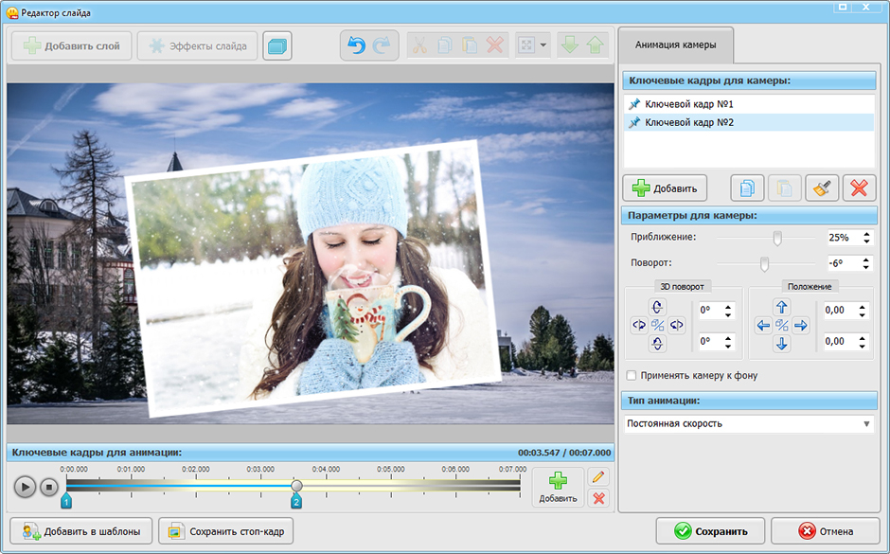Click the "Сохранить" button

[710, 531]
